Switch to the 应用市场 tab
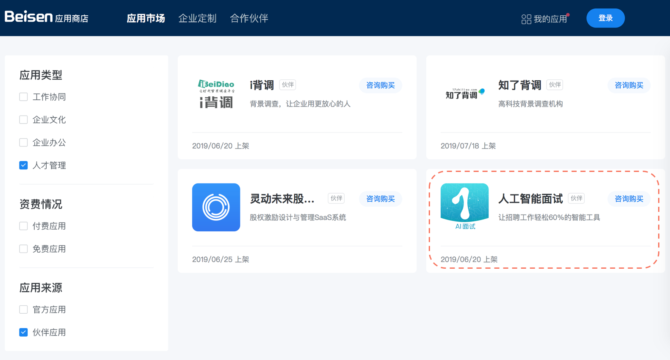670x360 pixels. pyautogui.click(x=146, y=18)
